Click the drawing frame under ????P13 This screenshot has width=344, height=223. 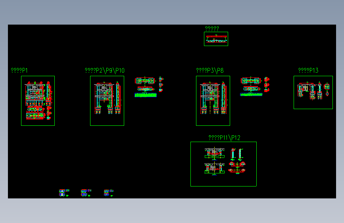pos(313,92)
